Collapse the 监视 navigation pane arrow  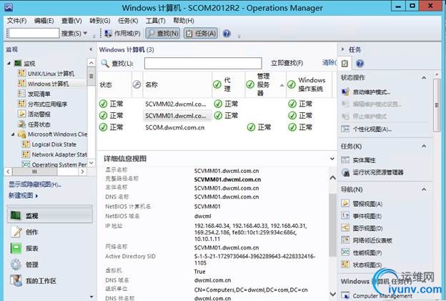(x=91, y=49)
